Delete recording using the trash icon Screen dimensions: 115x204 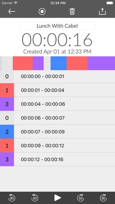[72, 11]
